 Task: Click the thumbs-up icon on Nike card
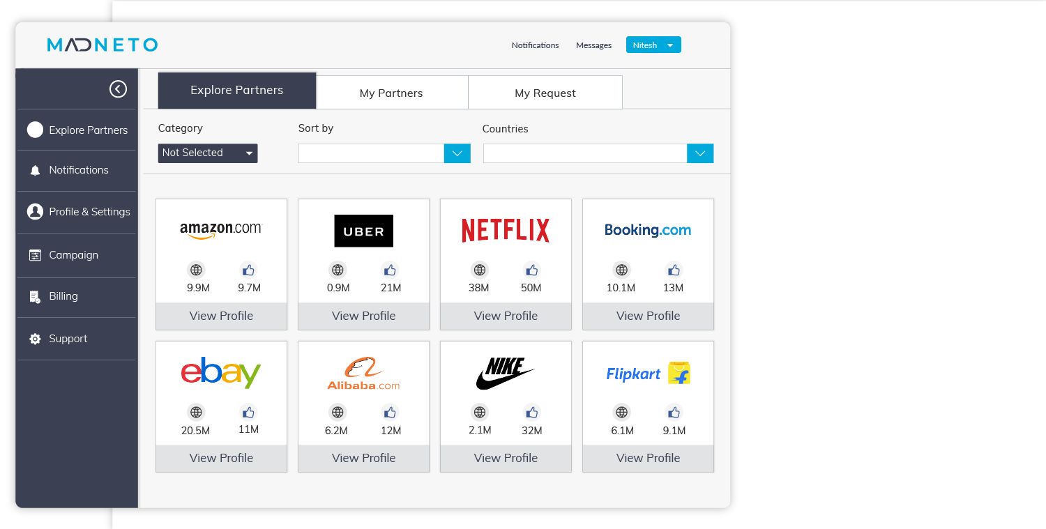pos(532,412)
